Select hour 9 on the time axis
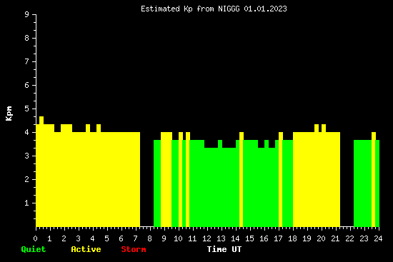This screenshot has height=262, width=393. pyautogui.click(x=164, y=238)
